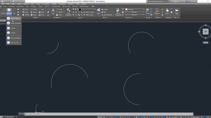The image size is (211, 118).
Task: Choose Center, Radius circle option
Action: click(x=14, y=19)
